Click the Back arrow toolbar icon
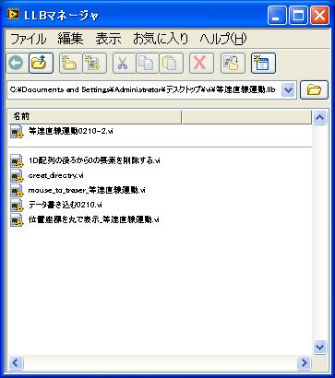The height and width of the screenshot is (378, 335). click(x=16, y=64)
